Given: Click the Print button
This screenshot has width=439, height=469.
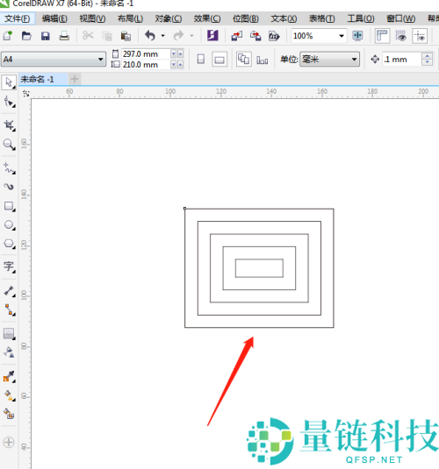Looking at the screenshot, I should point(64,36).
